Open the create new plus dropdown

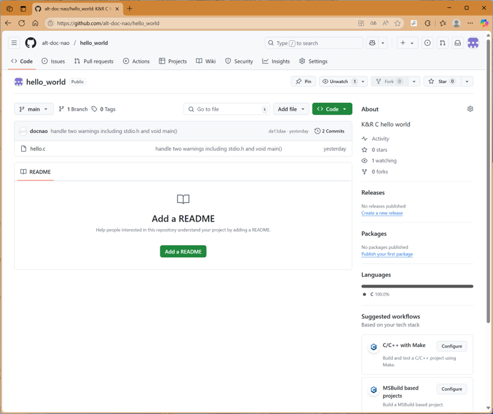[x=407, y=43]
